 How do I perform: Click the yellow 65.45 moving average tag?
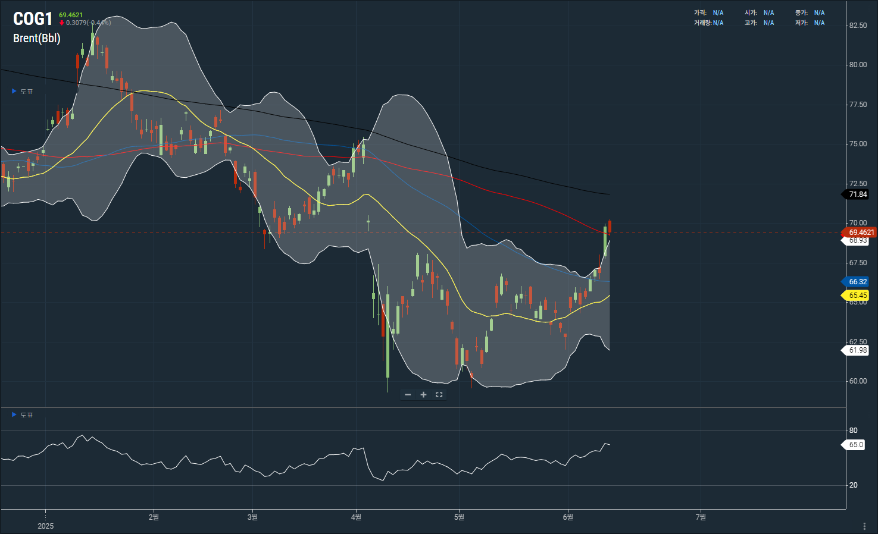point(857,296)
